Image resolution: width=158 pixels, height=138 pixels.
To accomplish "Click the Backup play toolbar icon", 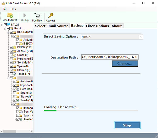I will pos(25,15).
